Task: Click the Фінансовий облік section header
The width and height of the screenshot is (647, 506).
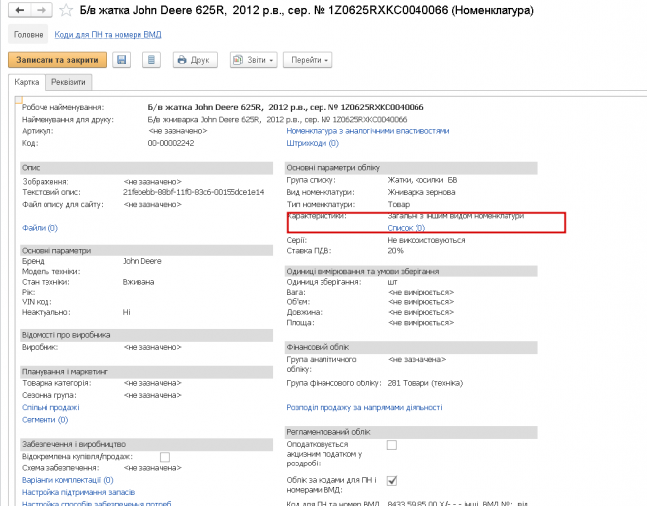Action: click(412, 347)
